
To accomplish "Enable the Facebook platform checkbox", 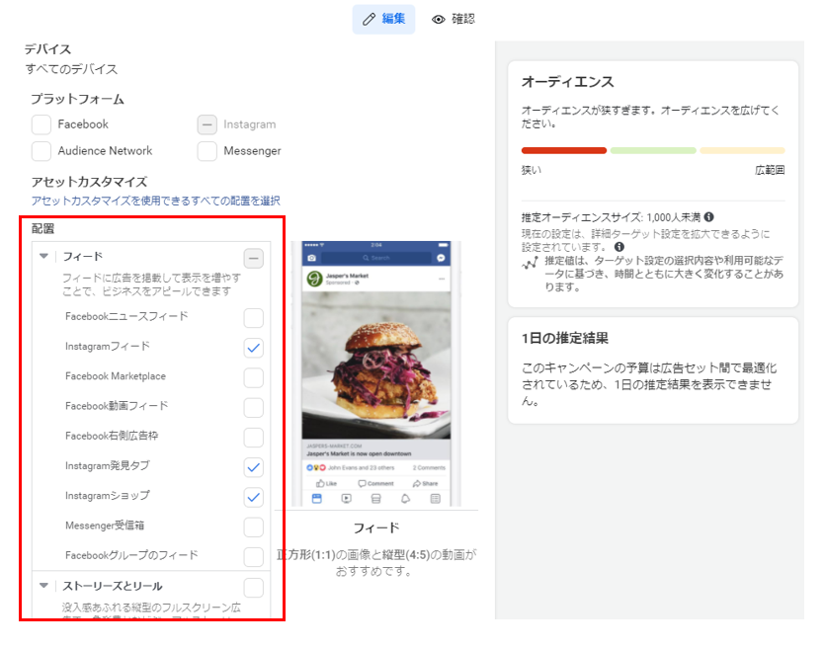I will [41, 124].
